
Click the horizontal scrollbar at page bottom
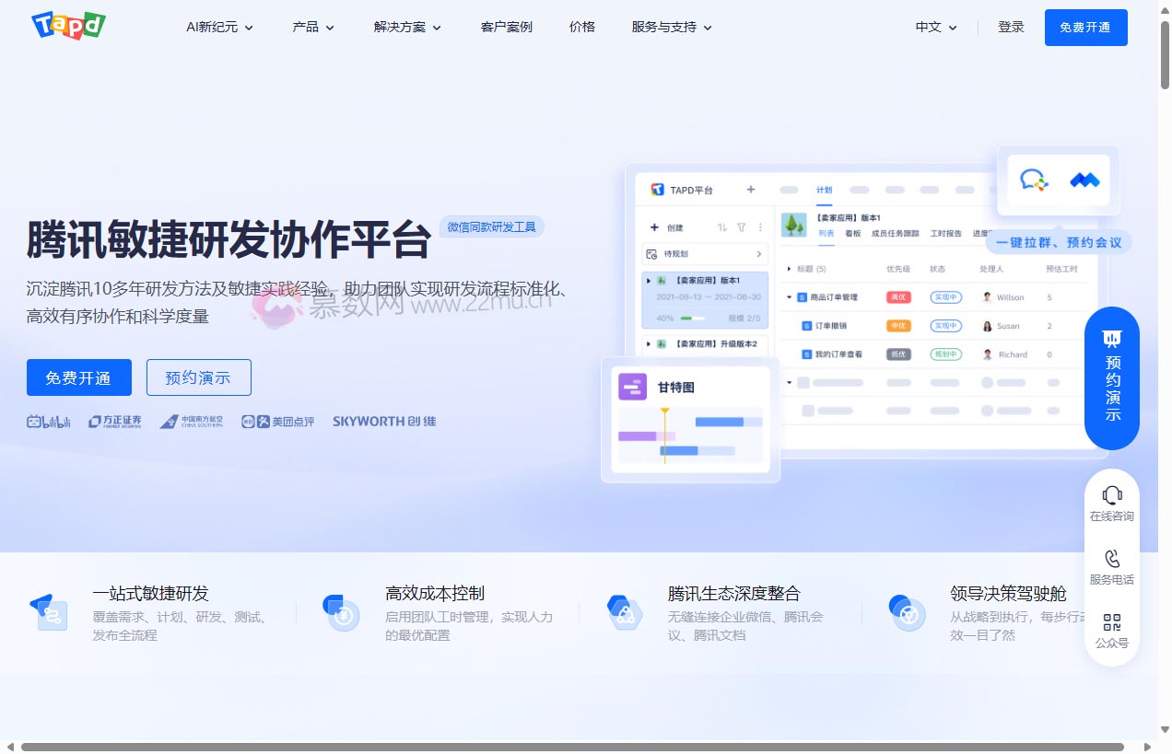coord(571,747)
